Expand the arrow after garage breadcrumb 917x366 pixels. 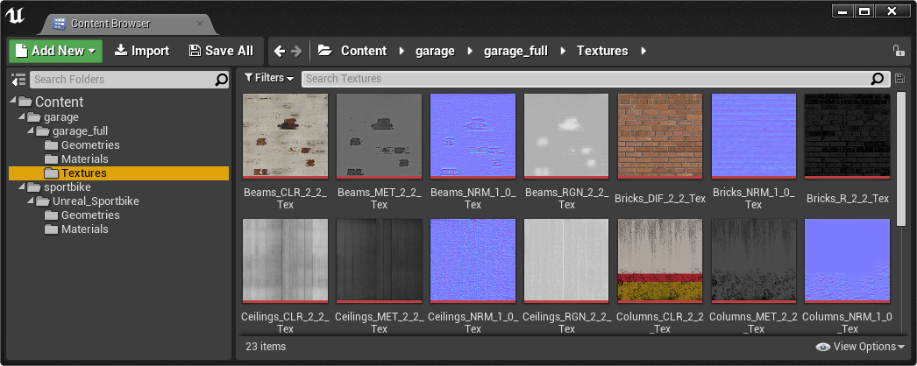pyautogui.click(x=470, y=51)
